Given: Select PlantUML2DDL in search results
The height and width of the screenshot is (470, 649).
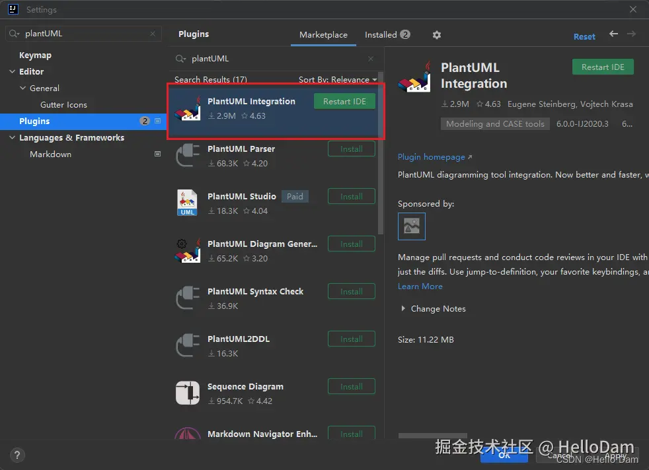Looking at the screenshot, I should tap(239, 339).
